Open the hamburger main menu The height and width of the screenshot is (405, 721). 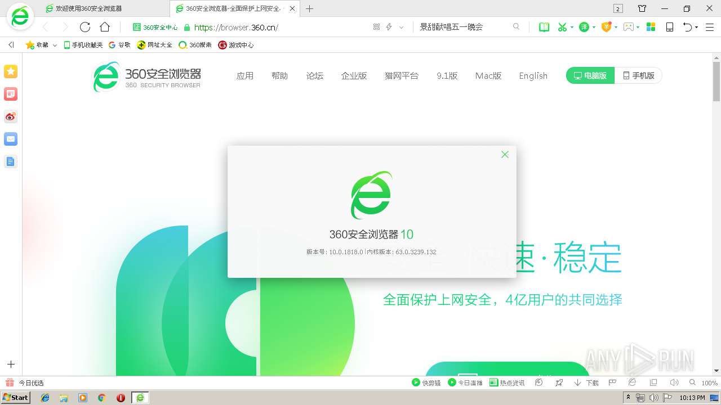point(710,27)
